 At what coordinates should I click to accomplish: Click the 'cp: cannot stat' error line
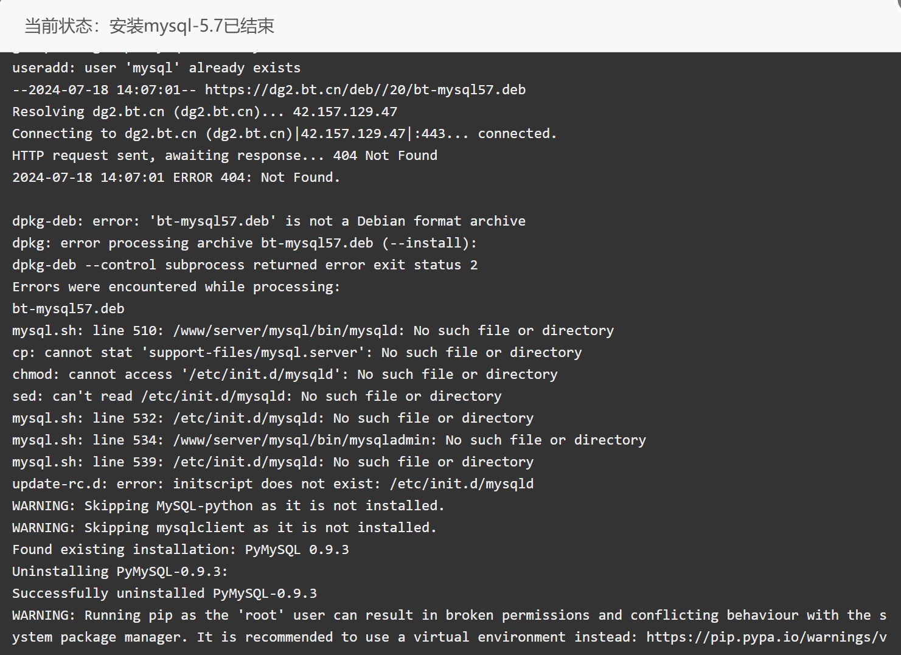[297, 353]
